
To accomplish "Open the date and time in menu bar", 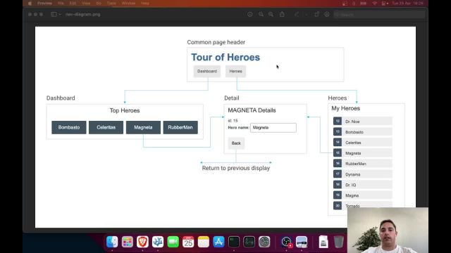I will click(407, 4).
